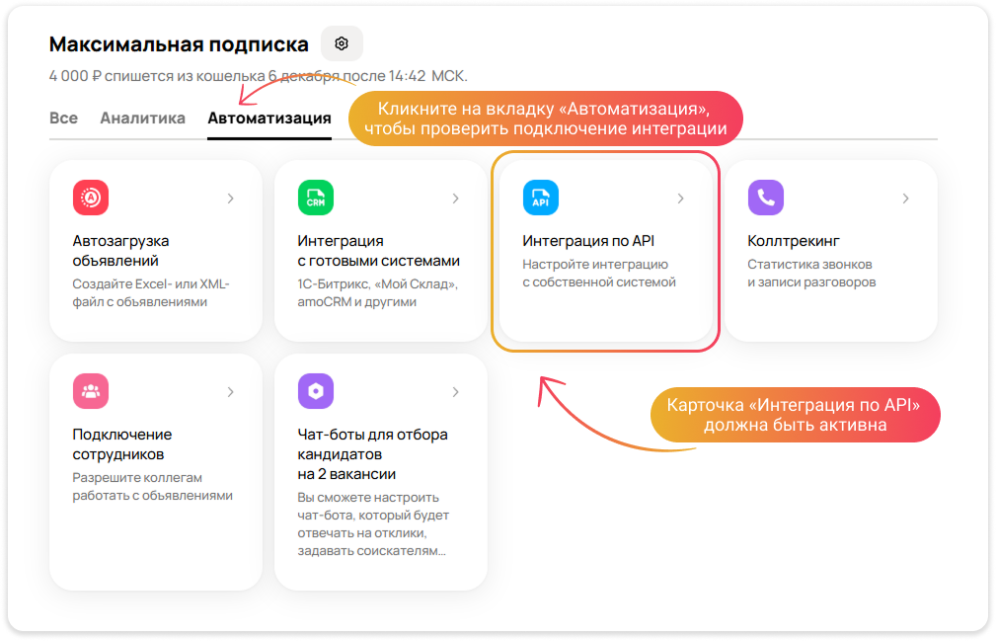Image resolution: width=996 pixels, height=641 pixels.
Task: Expand Интеграция с готовыми системами chevron
Action: 455,199
